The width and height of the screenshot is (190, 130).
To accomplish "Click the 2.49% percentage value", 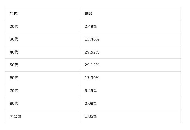I will [91, 26].
